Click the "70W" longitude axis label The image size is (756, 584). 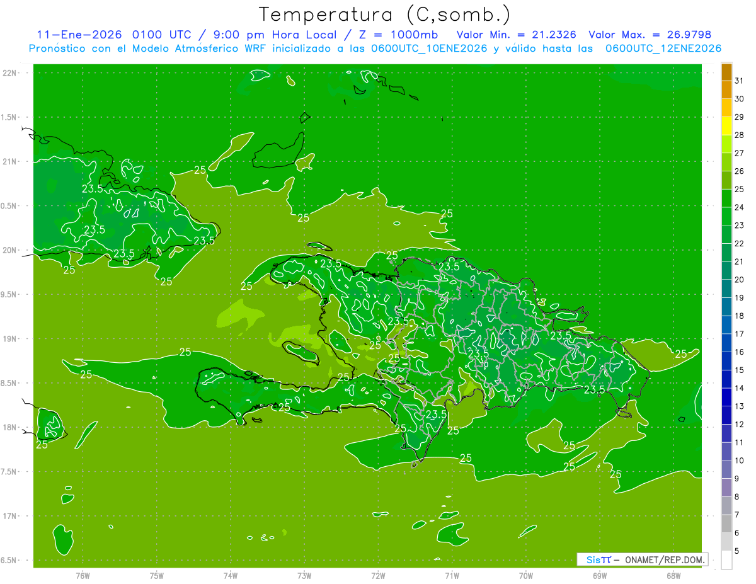[526, 575]
